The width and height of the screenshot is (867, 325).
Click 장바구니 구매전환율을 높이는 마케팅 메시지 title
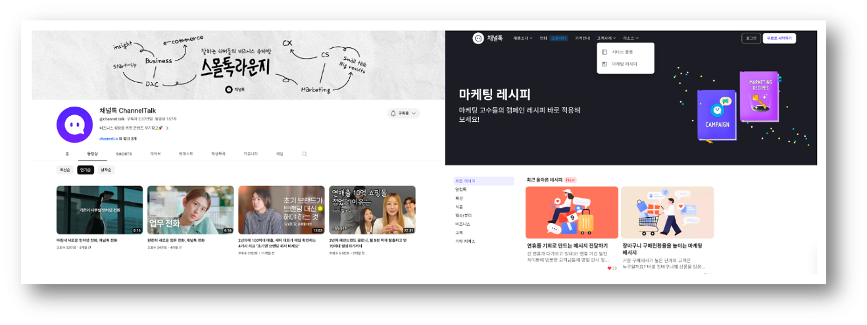(x=663, y=249)
